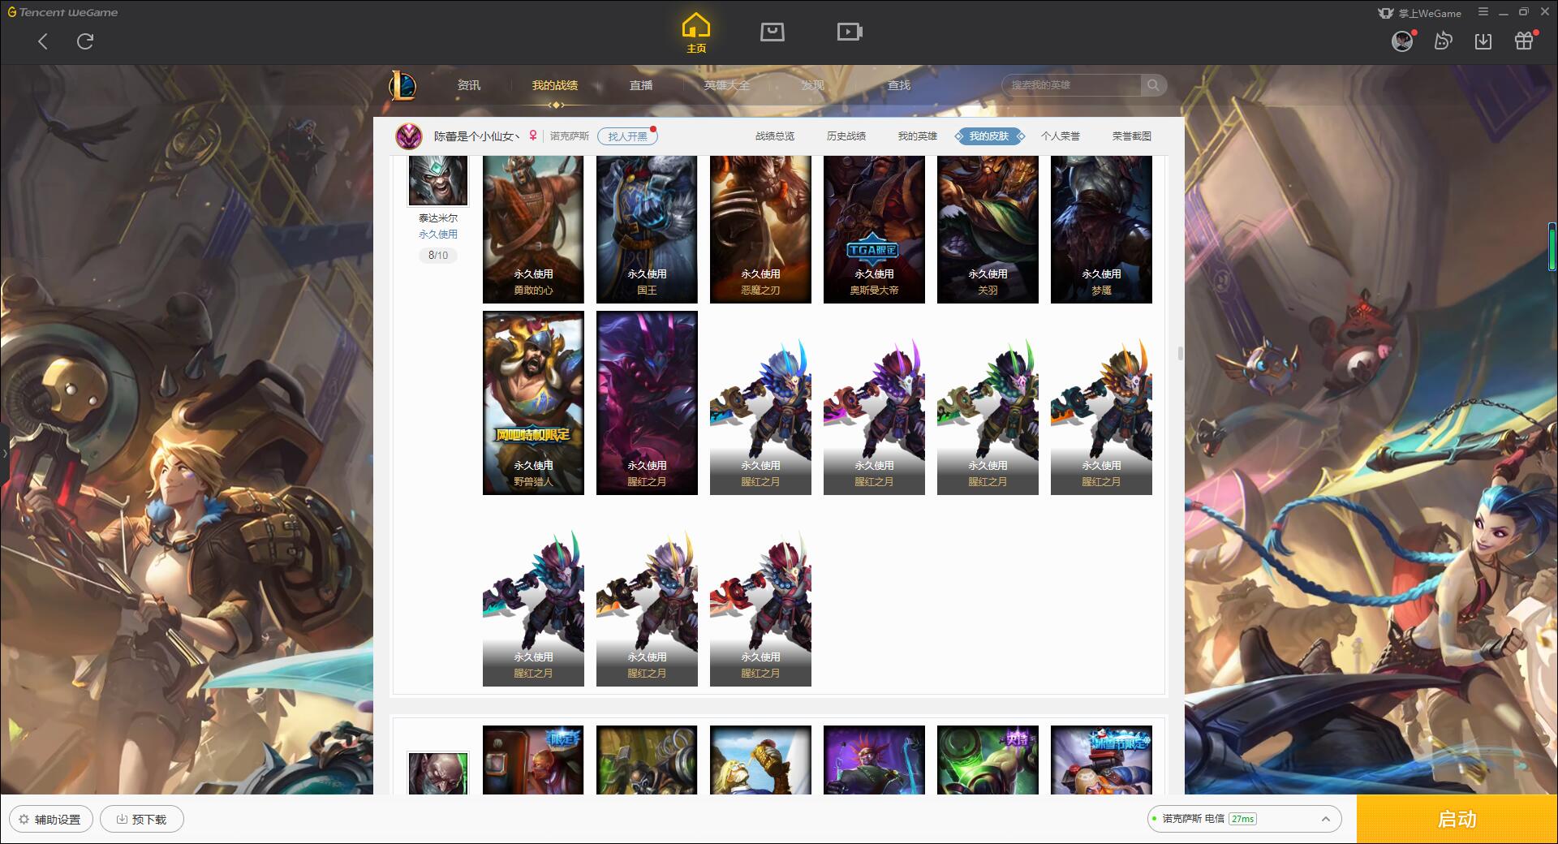Open 辅助设置 settings button
This screenshot has height=844, width=1558.
50,819
